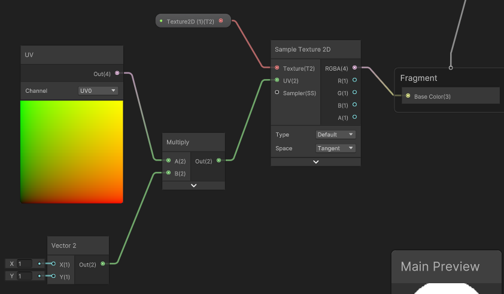Select the Sample Texture 2D node title
Screen dimensions: 504x294
point(302,49)
